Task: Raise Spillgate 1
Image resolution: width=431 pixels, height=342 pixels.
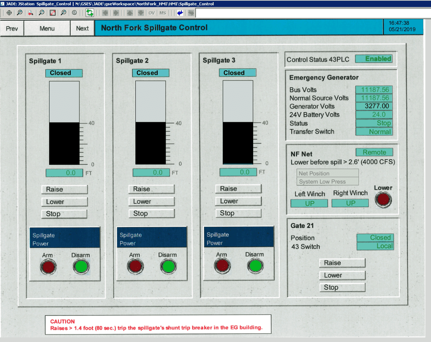Action: click(x=64, y=189)
